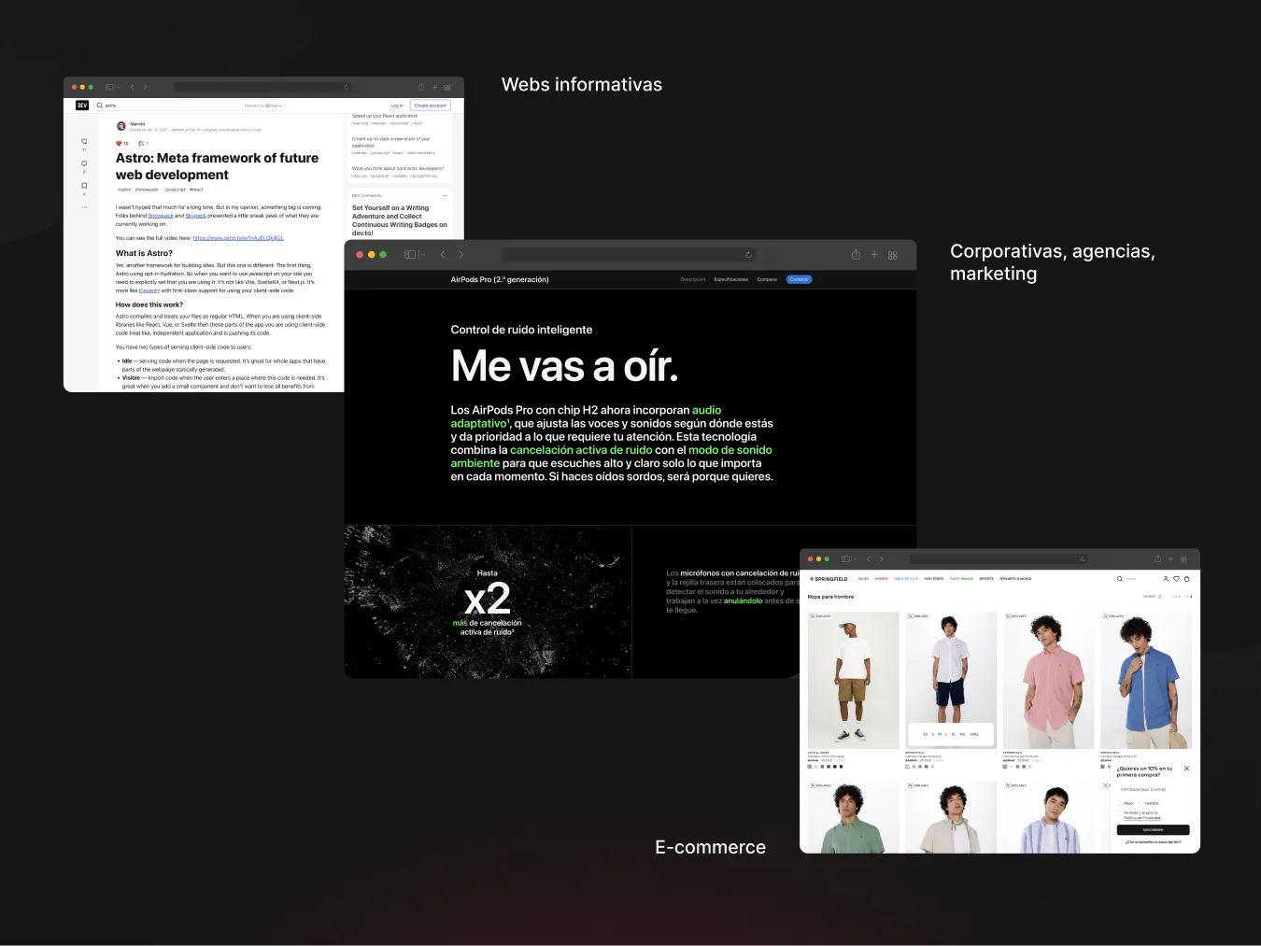Go forward in the AirPods browser window

pyautogui.click(x=460, y=254)
